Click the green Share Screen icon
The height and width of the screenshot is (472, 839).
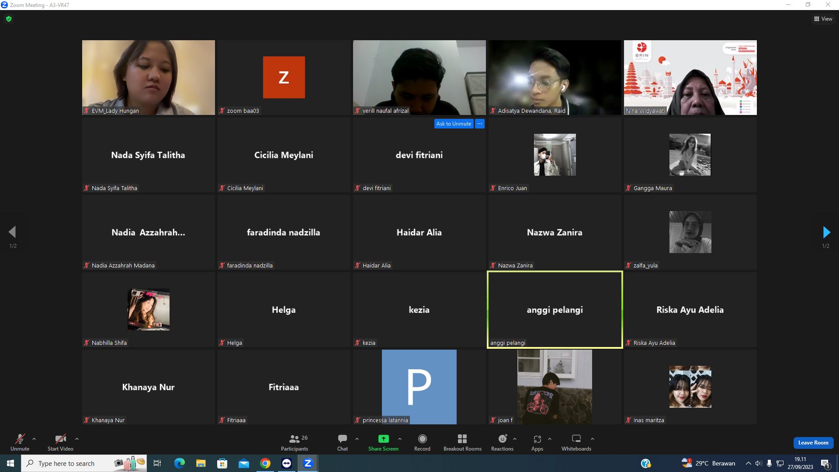pos(383,439)
